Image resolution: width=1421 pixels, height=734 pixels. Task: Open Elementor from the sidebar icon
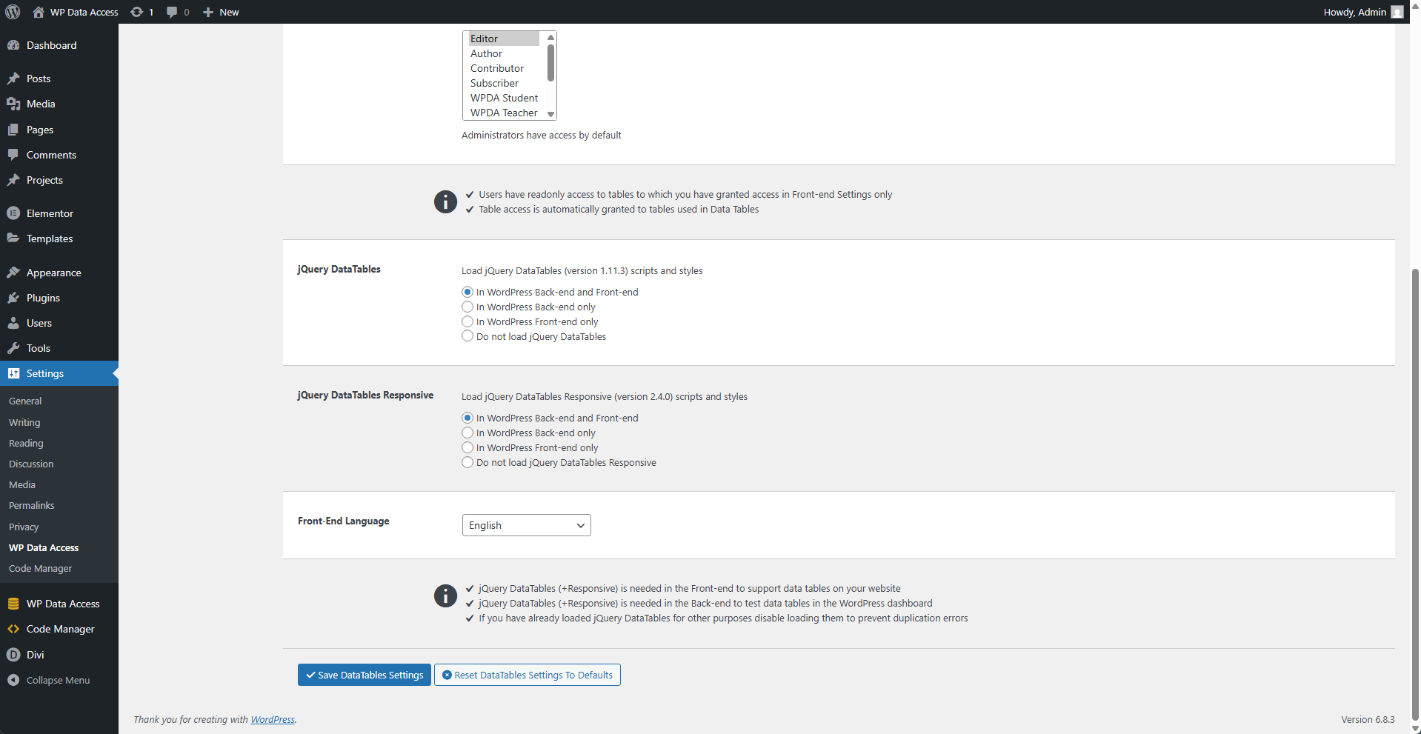13,213
